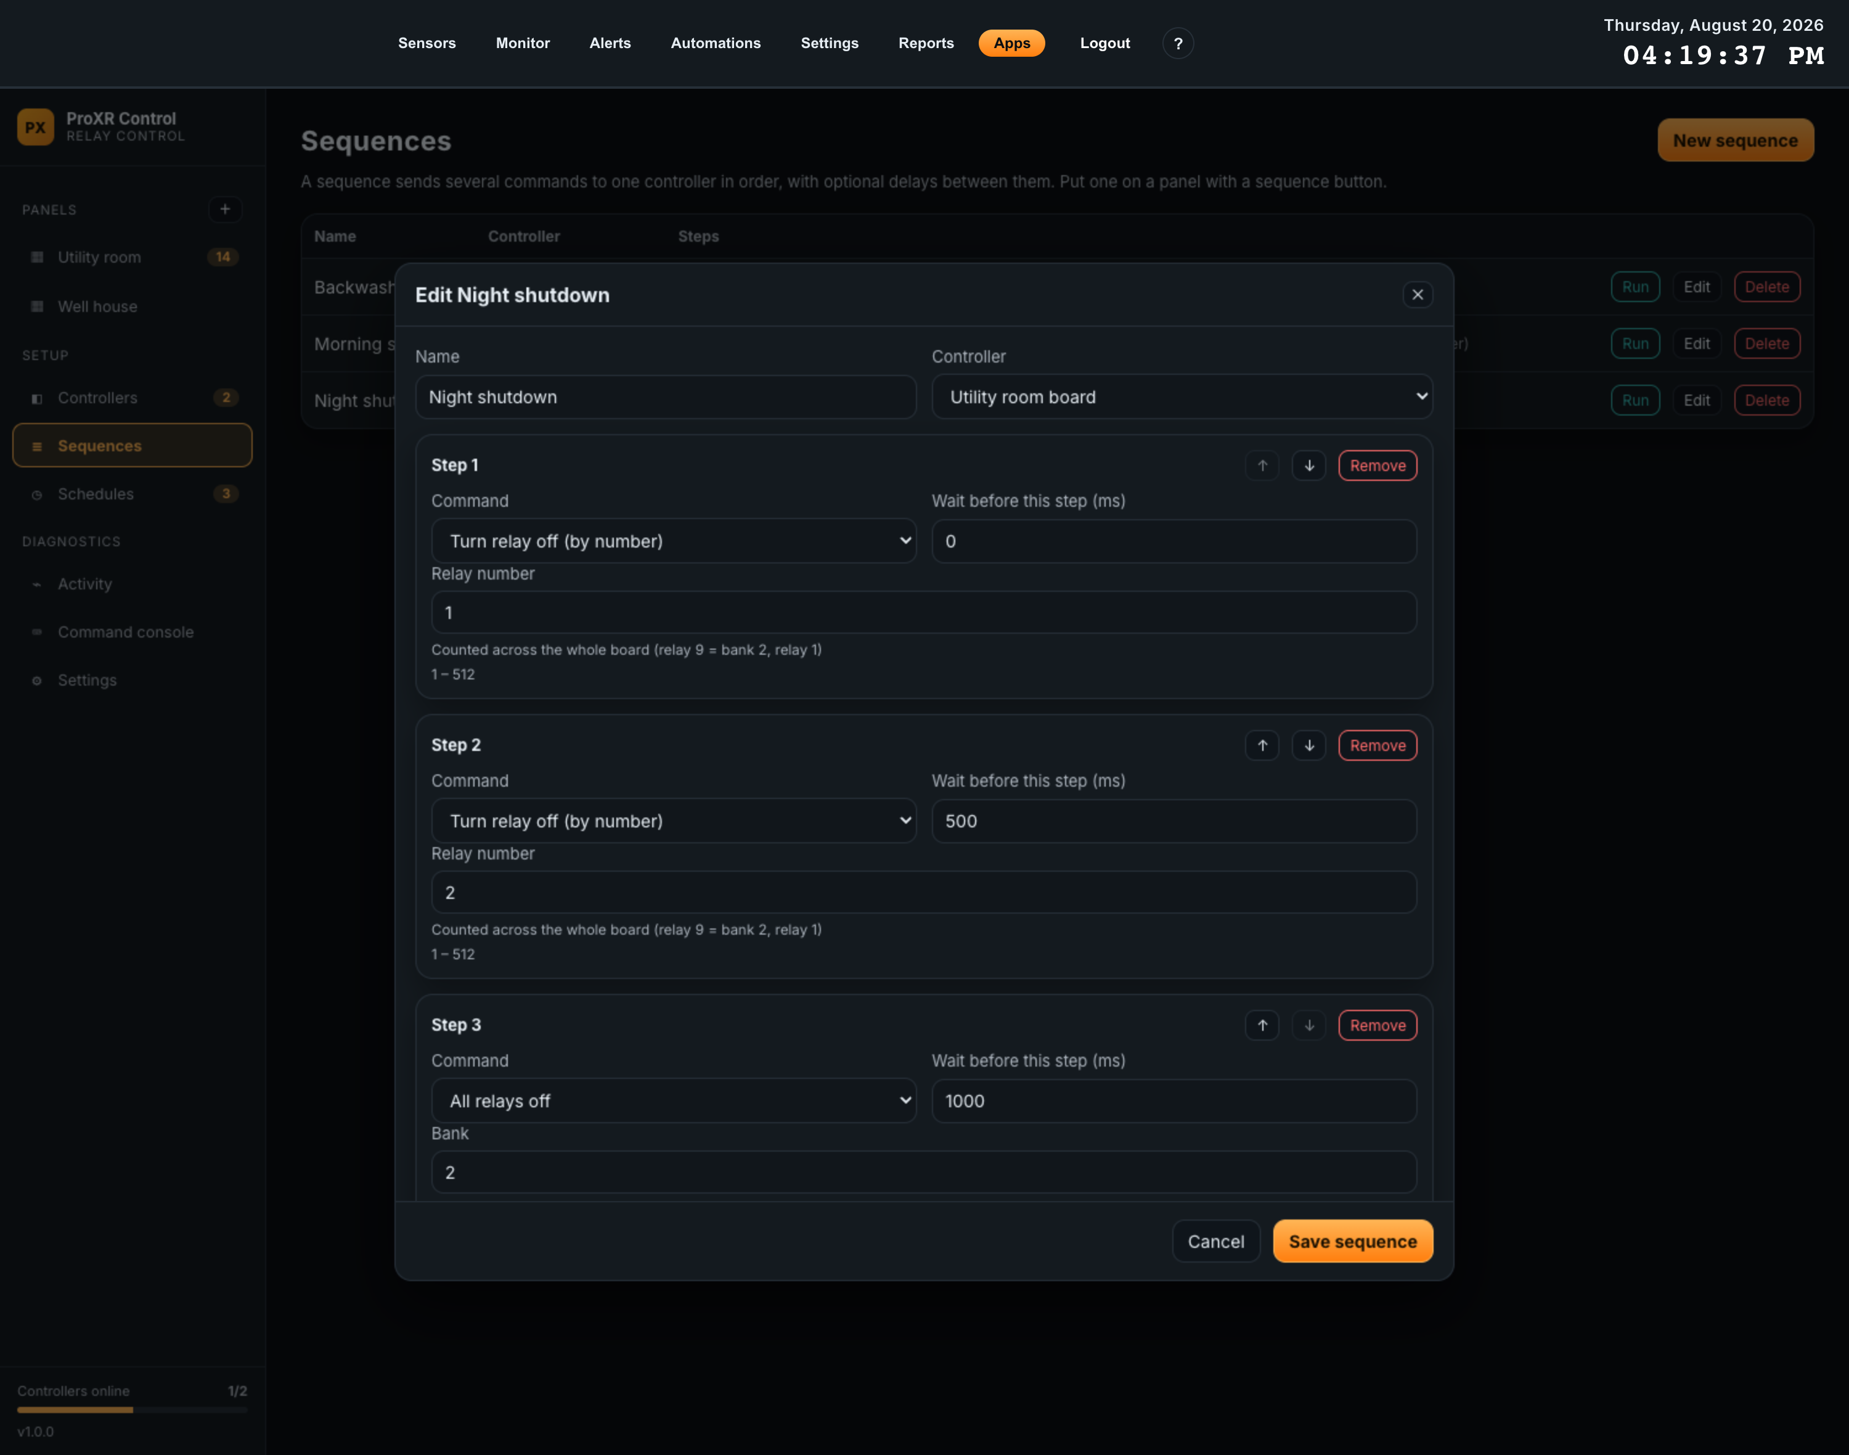Click Step 1 Relay number field

[924, 612]
